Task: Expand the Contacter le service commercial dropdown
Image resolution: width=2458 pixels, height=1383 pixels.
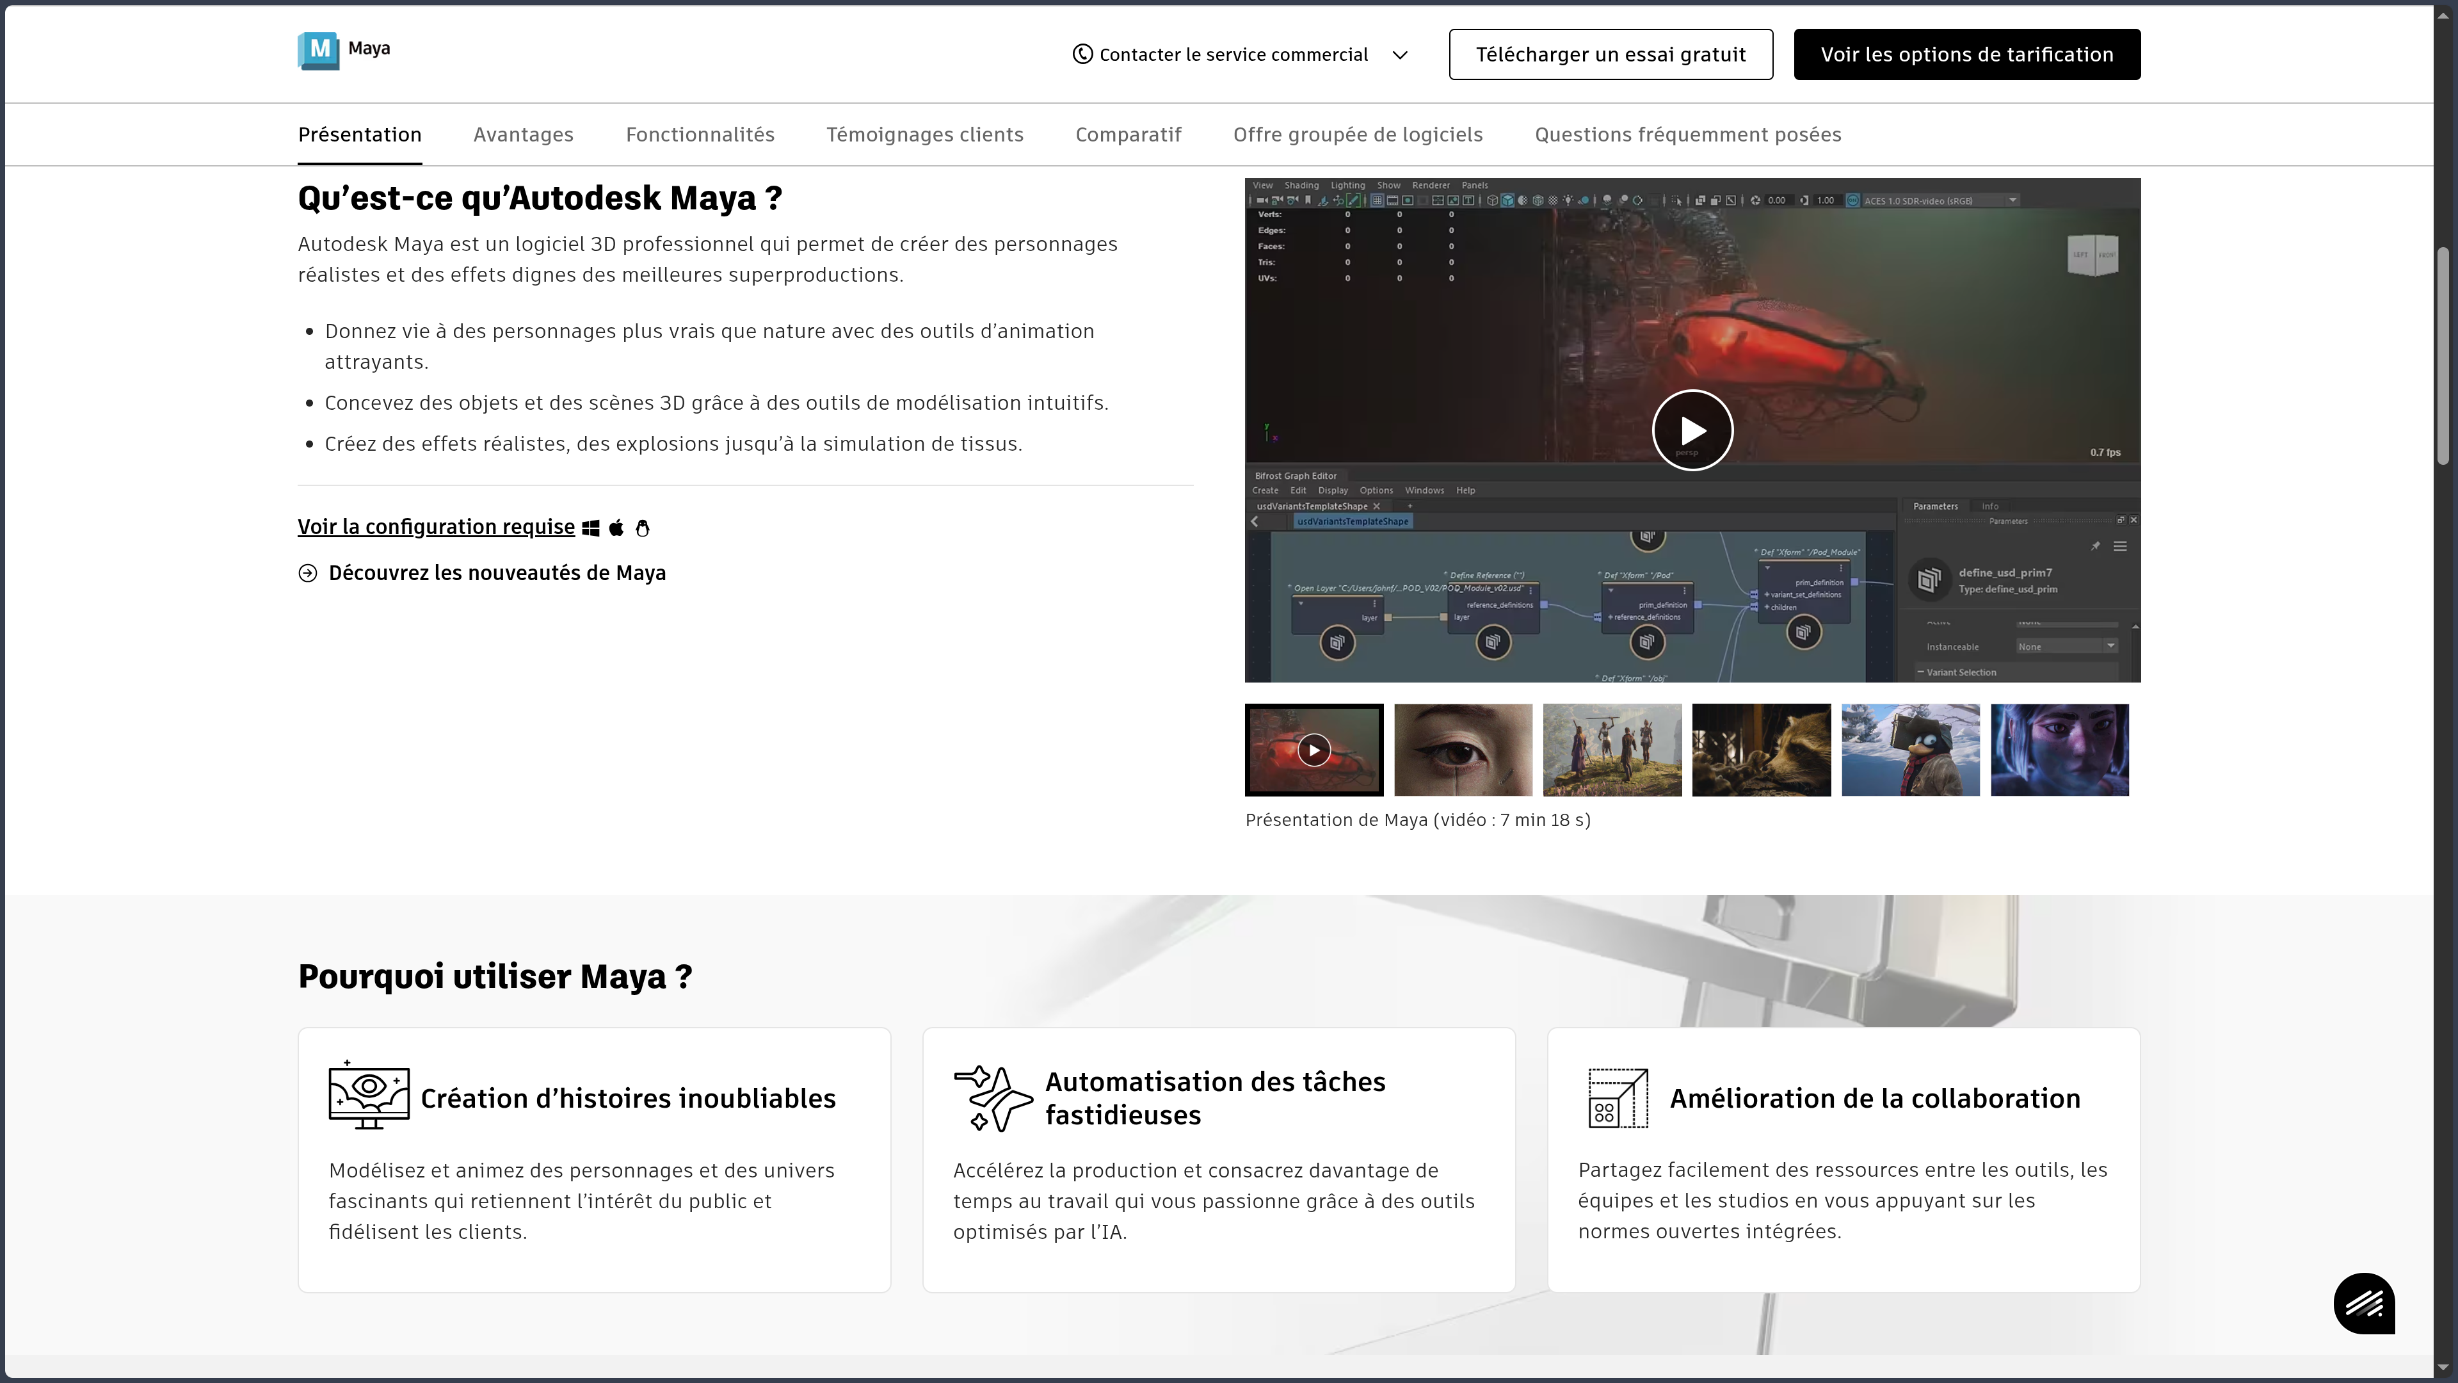Action: 1400,55
